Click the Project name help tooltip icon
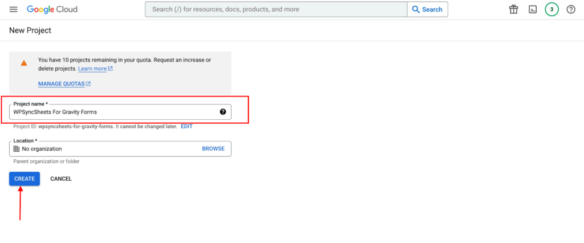This screenshot has width=584, height=243. (223, 111)
